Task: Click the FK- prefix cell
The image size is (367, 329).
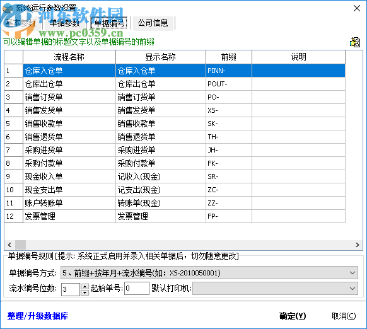Action: pos(229,163)
